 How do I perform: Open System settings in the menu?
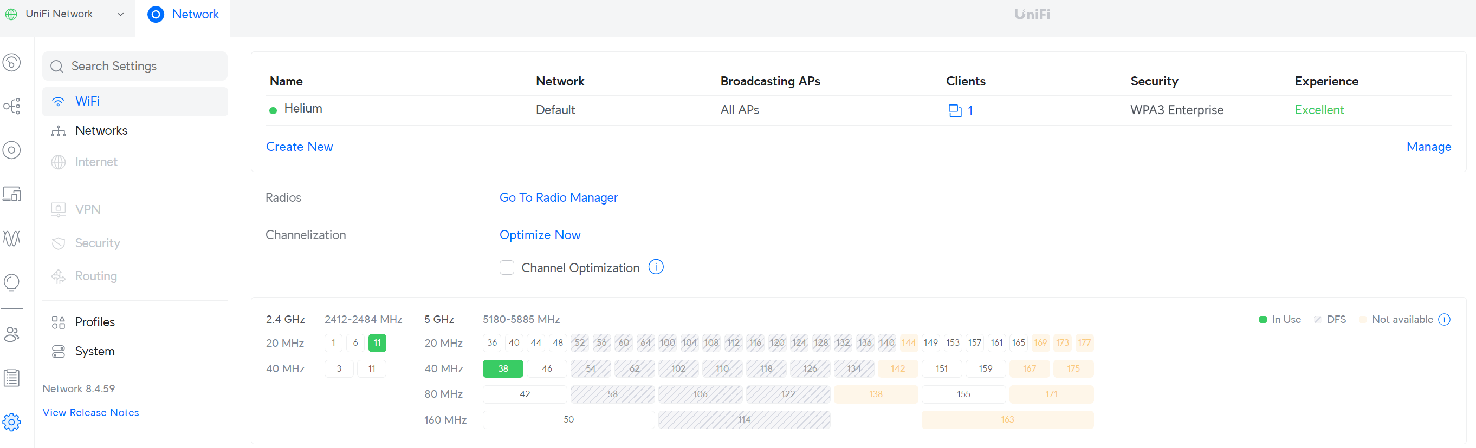(94, 351)
